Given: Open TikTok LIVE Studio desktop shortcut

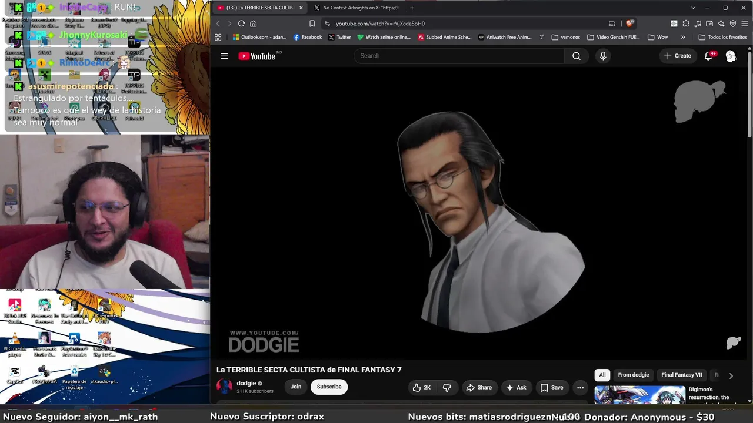Looking at the screenshot, I should [15, 311].
